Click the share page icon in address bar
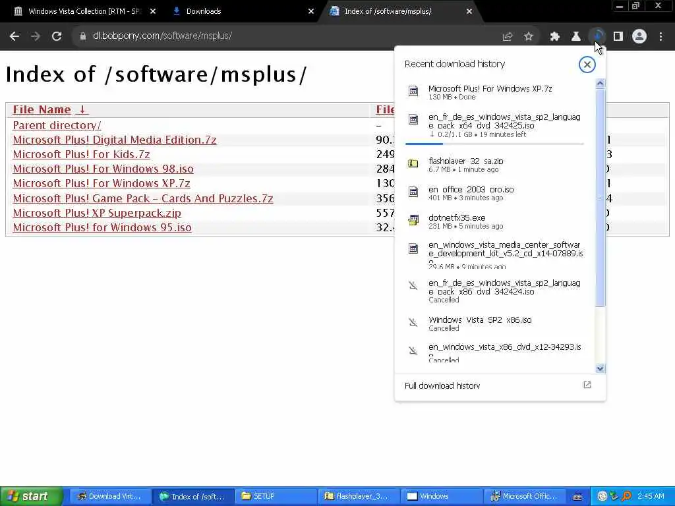This screenshot has height=506, width=675. click(x=508, y=37)
